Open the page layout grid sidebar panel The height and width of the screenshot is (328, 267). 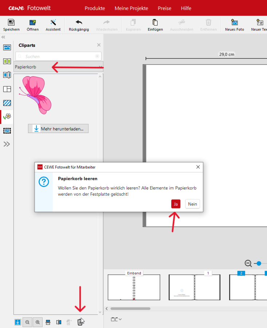coord(7,89)
